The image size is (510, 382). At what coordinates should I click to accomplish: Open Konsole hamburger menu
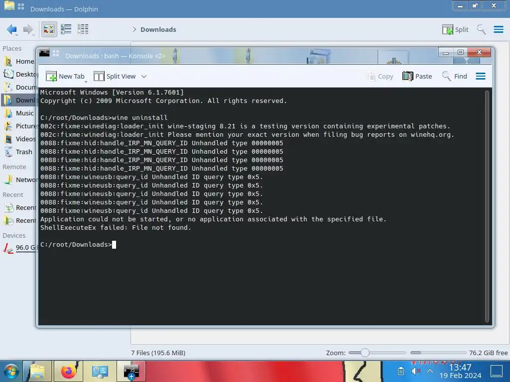[481, 76]
